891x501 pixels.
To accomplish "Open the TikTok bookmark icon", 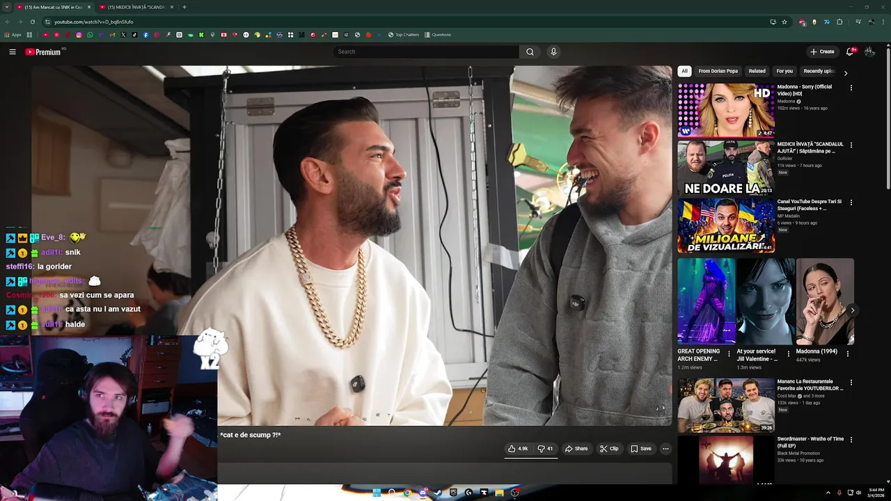I will 134,35.
